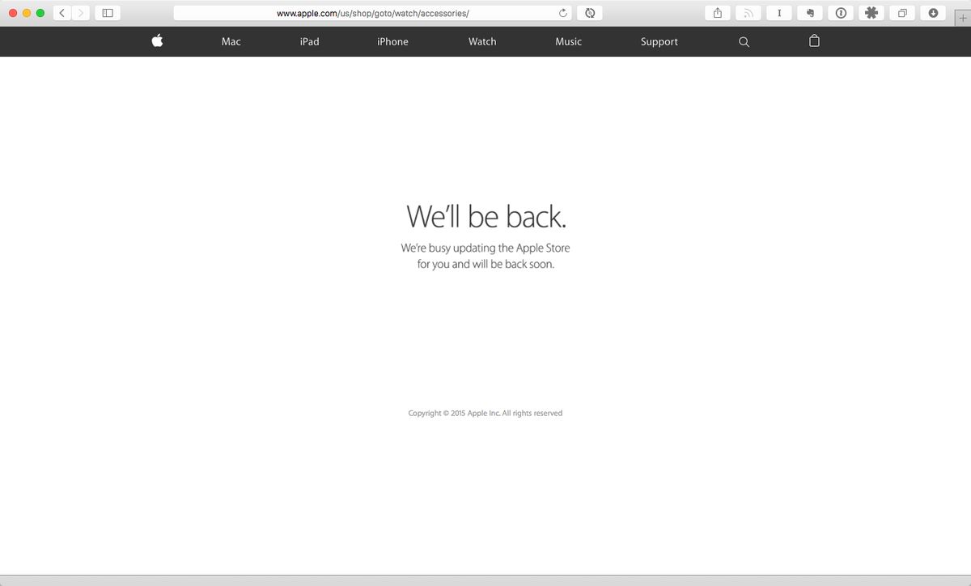This screenshot has width=971, height=586.
Task: Click the Apple logo in site navigation
Action: click(x=157, y=41)
